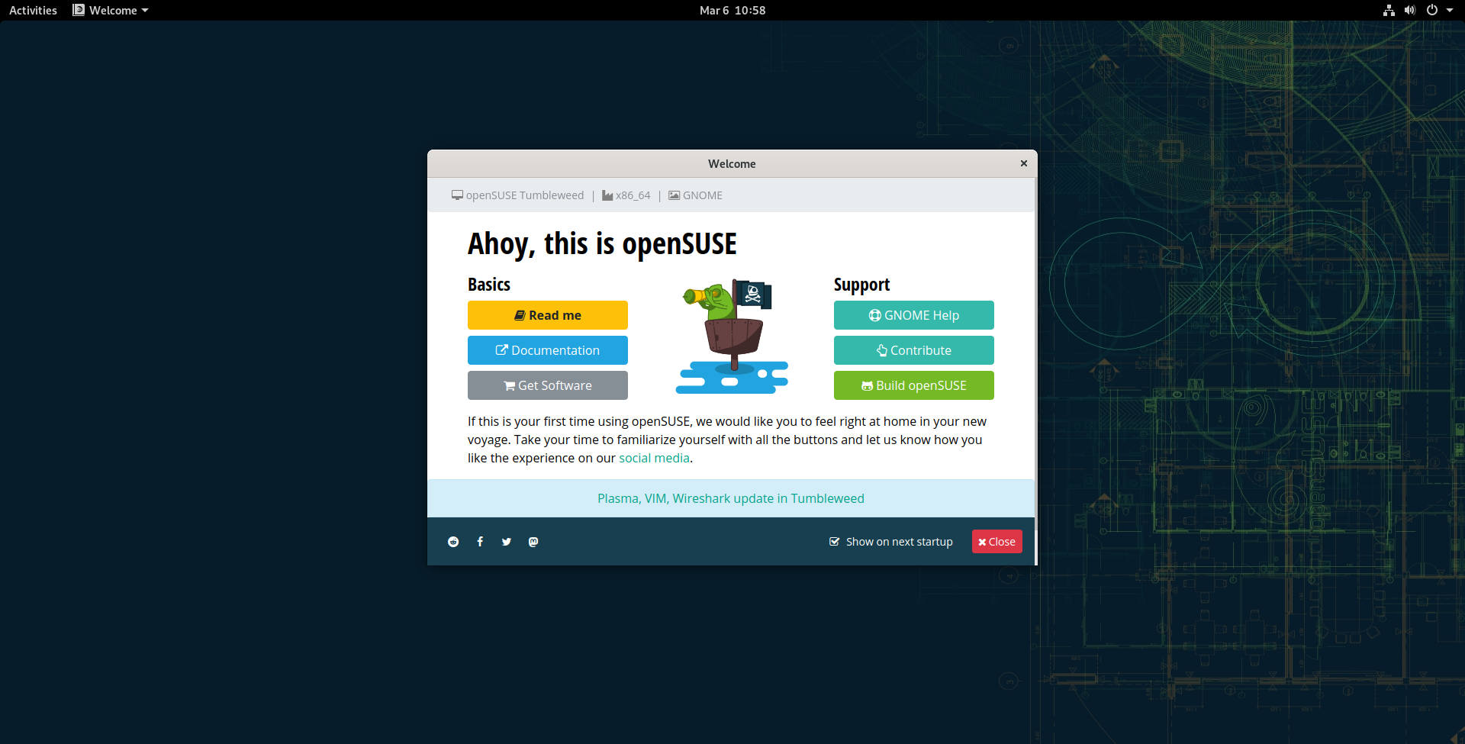Open the Mastodon social icon
1465x744 pixels.
click(533, 542)
